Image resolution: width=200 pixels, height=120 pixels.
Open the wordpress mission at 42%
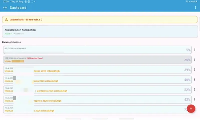pos(97,99)
